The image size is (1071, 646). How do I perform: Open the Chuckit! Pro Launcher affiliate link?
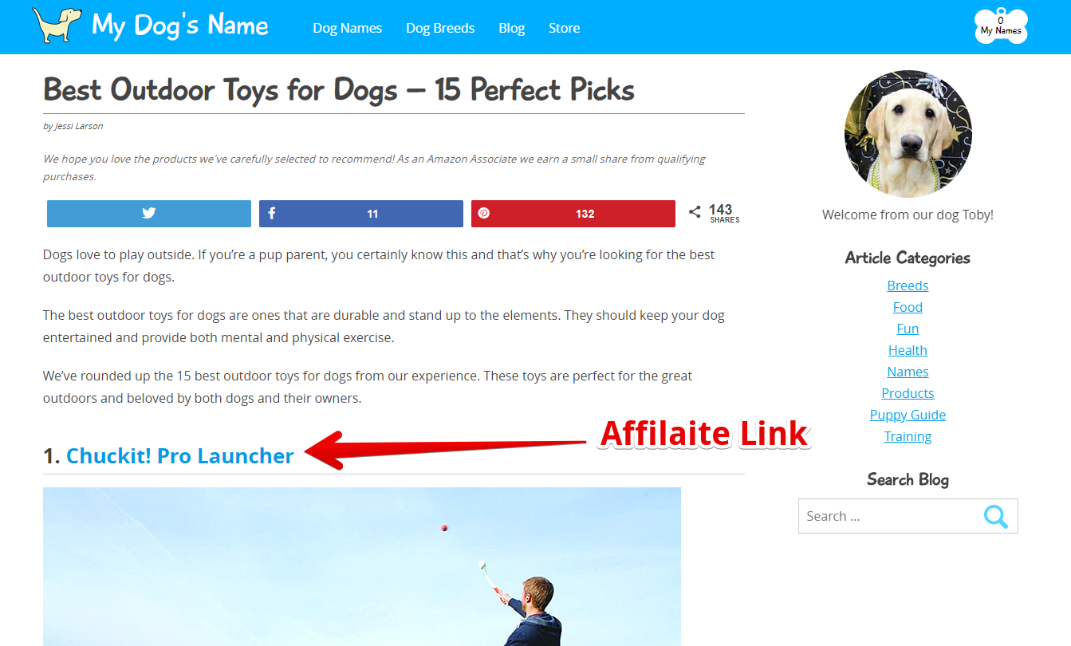[x=180, y=456]
